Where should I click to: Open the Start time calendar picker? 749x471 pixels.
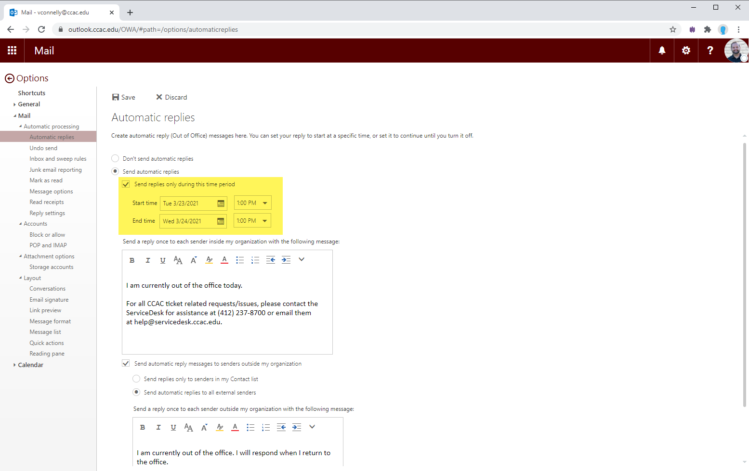point(221,204)
